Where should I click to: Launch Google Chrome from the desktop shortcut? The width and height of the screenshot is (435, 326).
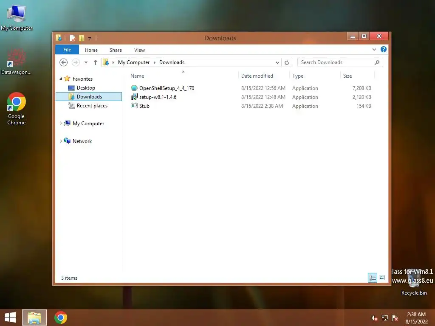pyautogui.click(x=17, y=109)
